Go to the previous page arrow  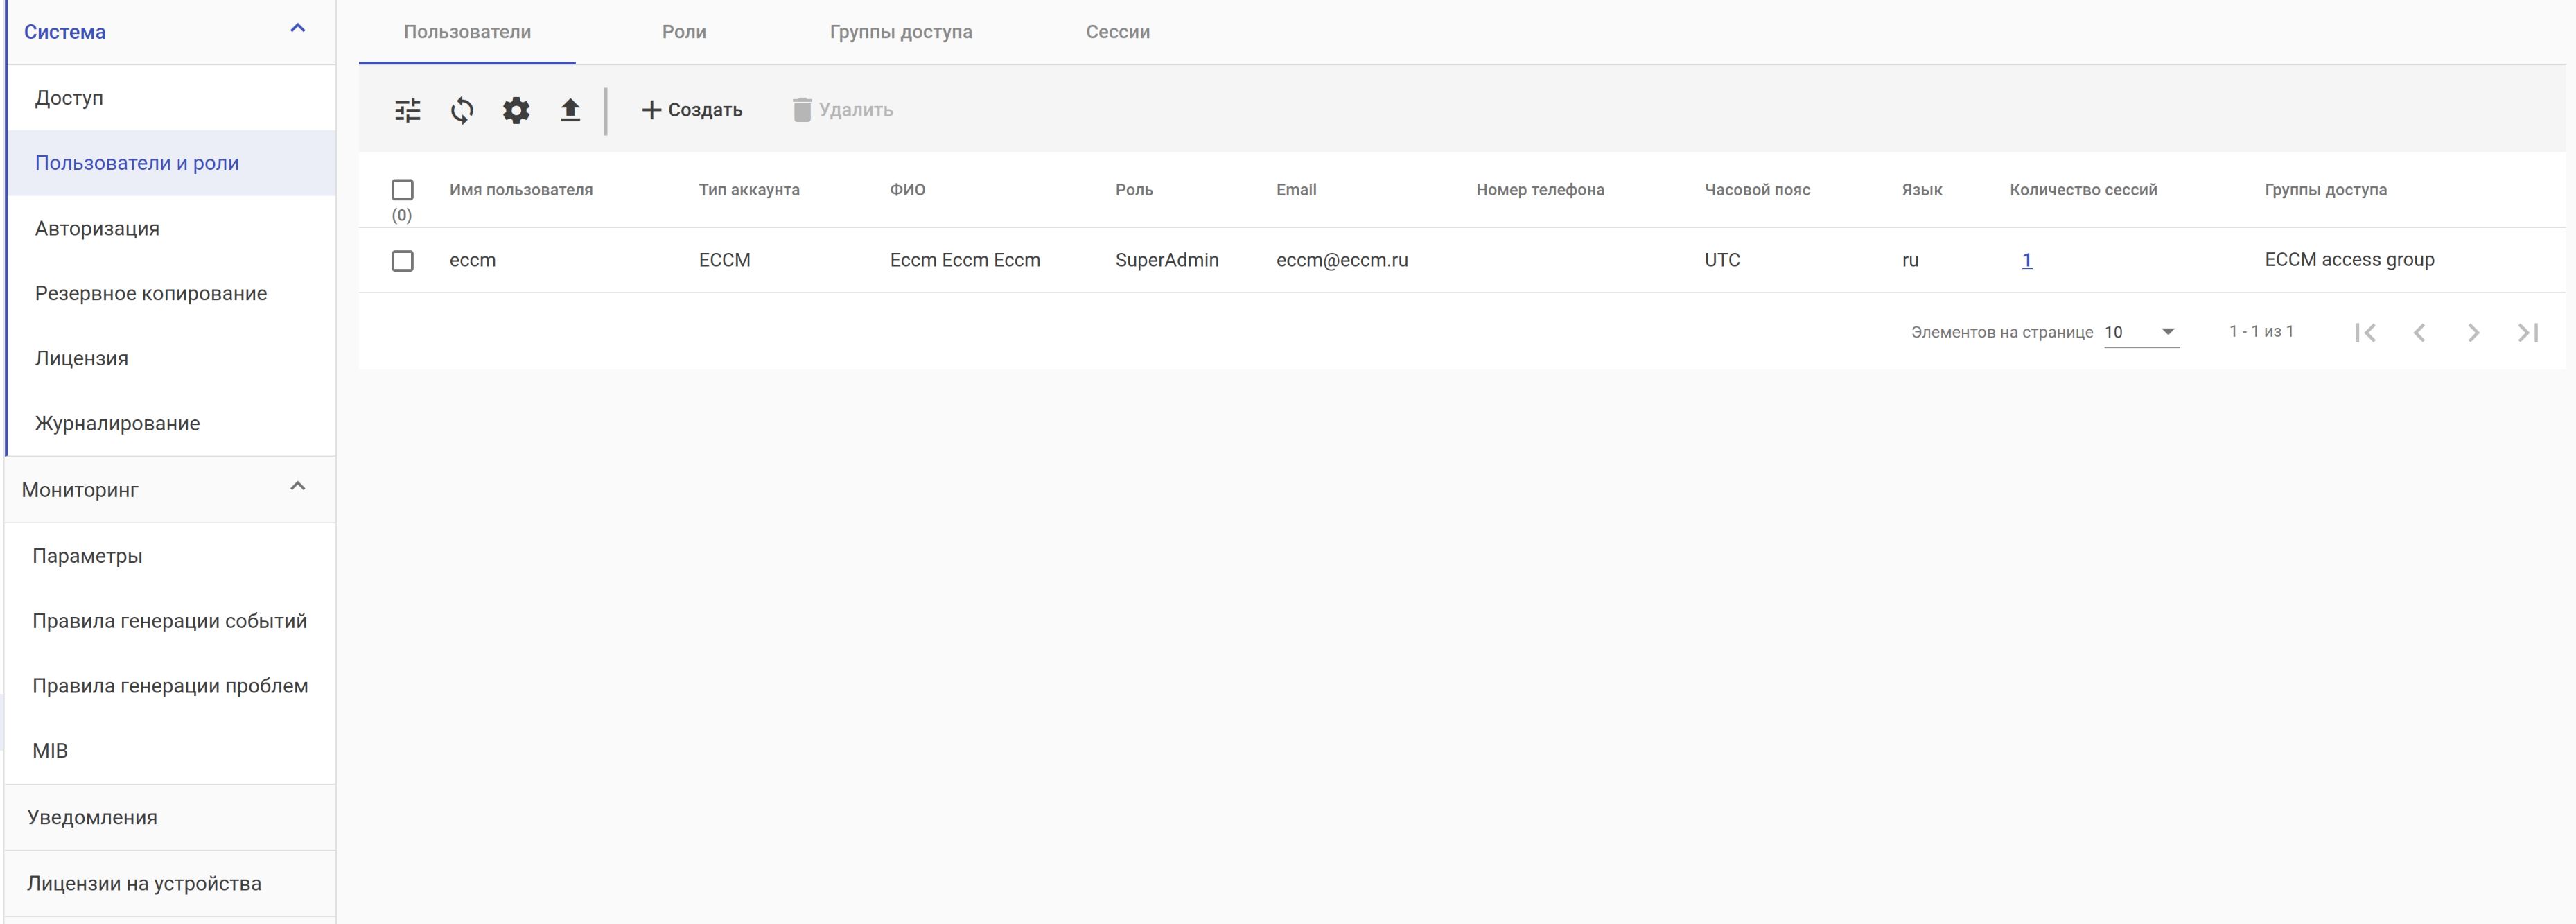pos(2419,332)
